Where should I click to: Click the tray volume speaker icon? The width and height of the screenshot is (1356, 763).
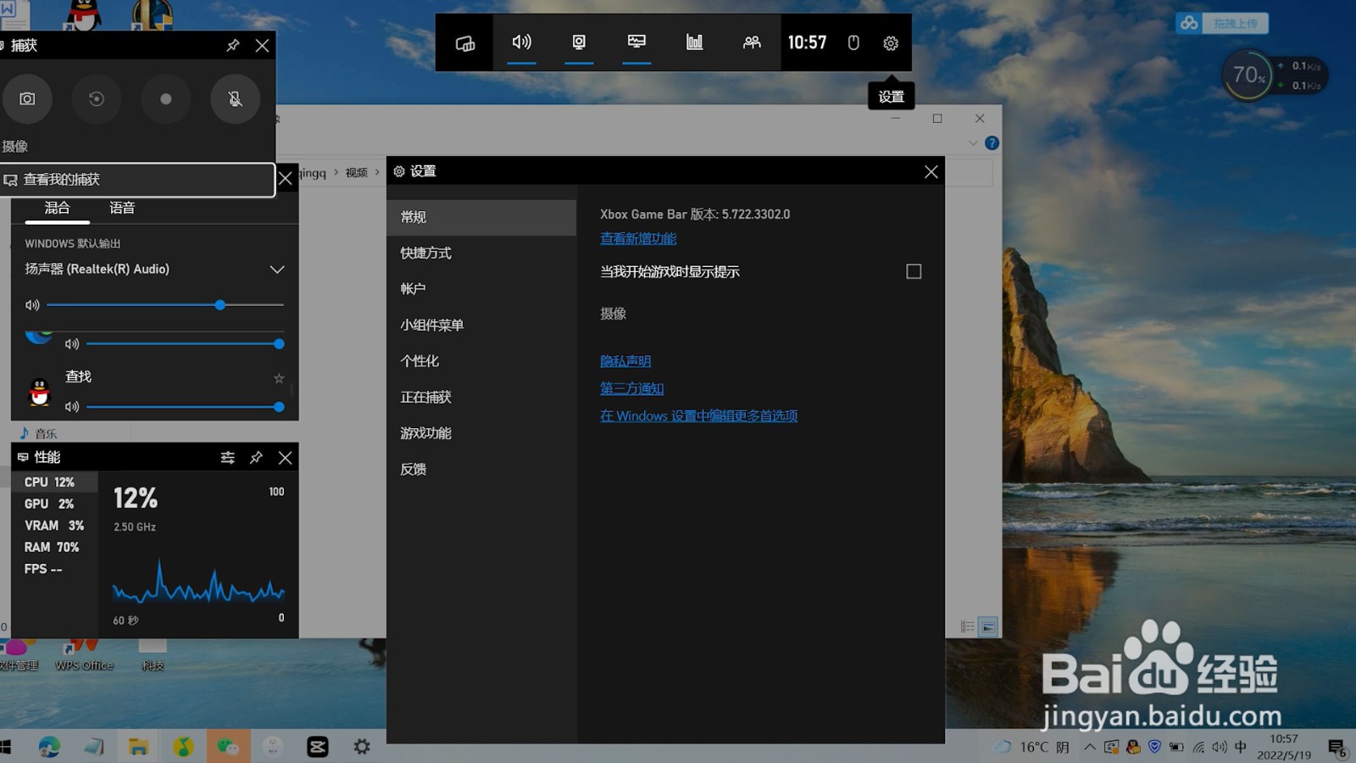point(1220,747)
